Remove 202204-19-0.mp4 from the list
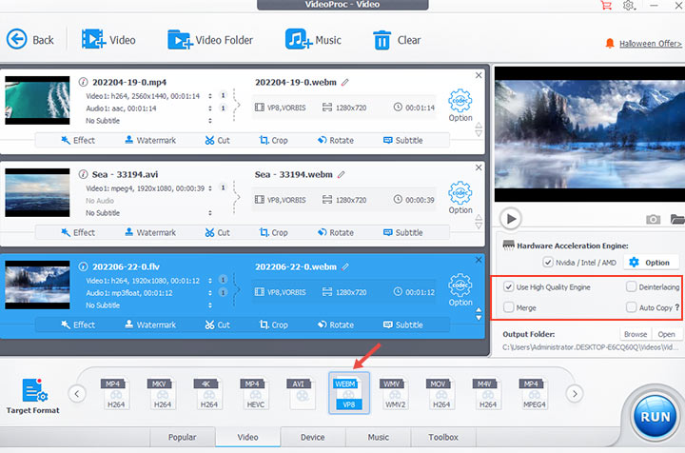This screenshot has width=685, height=453. [x=479, y=75]
